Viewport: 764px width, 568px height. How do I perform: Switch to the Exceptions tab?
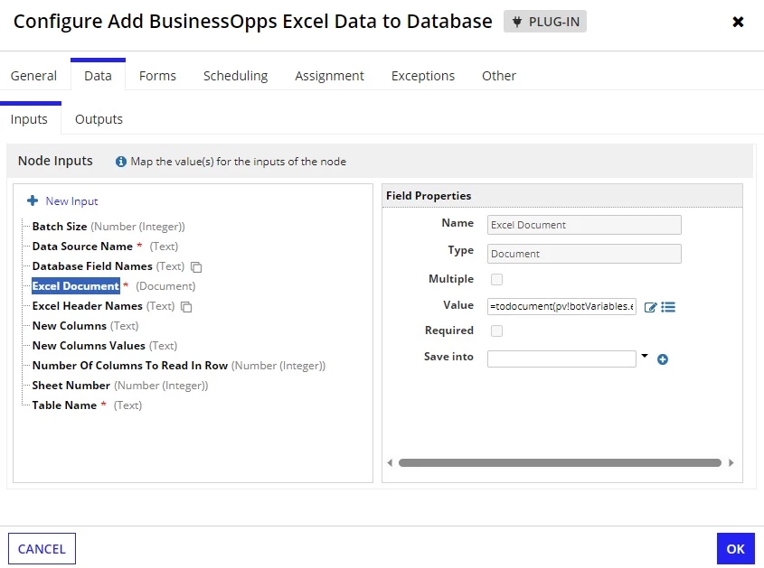pyautogui.click(x=423, y=76)
